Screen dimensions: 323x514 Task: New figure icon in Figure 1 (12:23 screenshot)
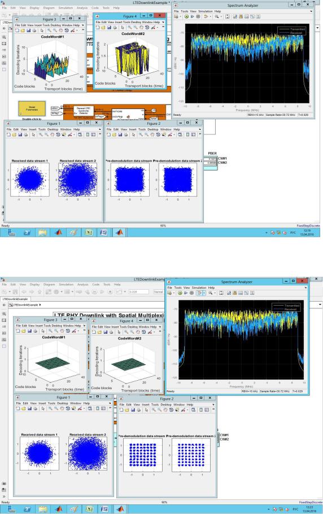click(18, 408)
